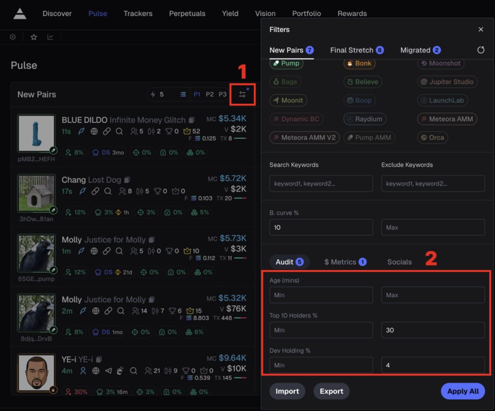
Task: Toggle the Pump protocol filter
Action: click(287, 63)
